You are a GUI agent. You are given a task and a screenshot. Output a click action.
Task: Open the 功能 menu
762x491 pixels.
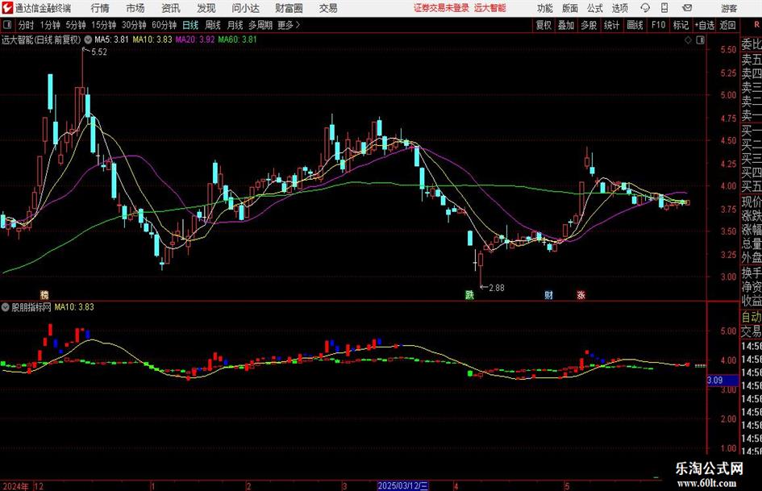coord(545,8)
